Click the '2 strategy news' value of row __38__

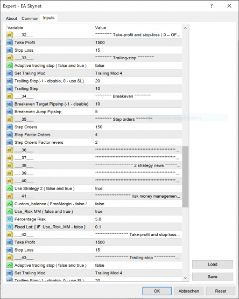(138, 165)
